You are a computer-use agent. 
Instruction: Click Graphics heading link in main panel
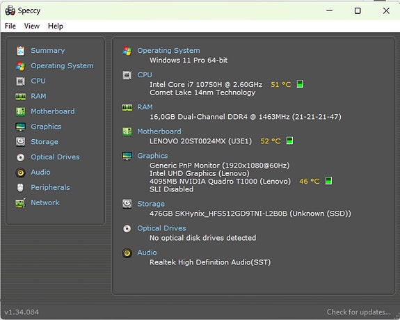152,156
